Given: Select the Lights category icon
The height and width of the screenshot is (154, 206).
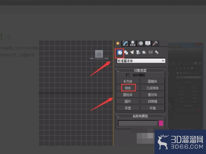Looking at the screenshot, I should coord(132,52).
